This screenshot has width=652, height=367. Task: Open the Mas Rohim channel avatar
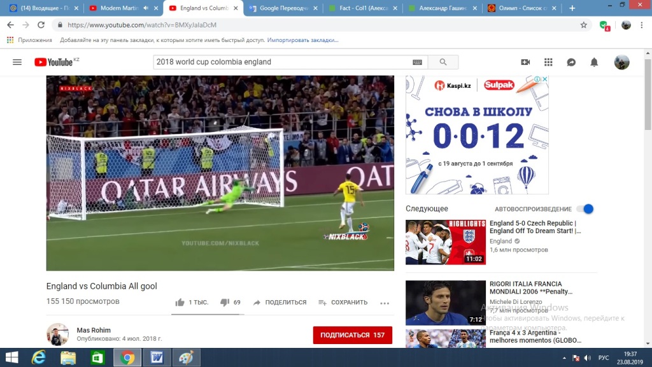pyautogui.click(x=57, y=334)
